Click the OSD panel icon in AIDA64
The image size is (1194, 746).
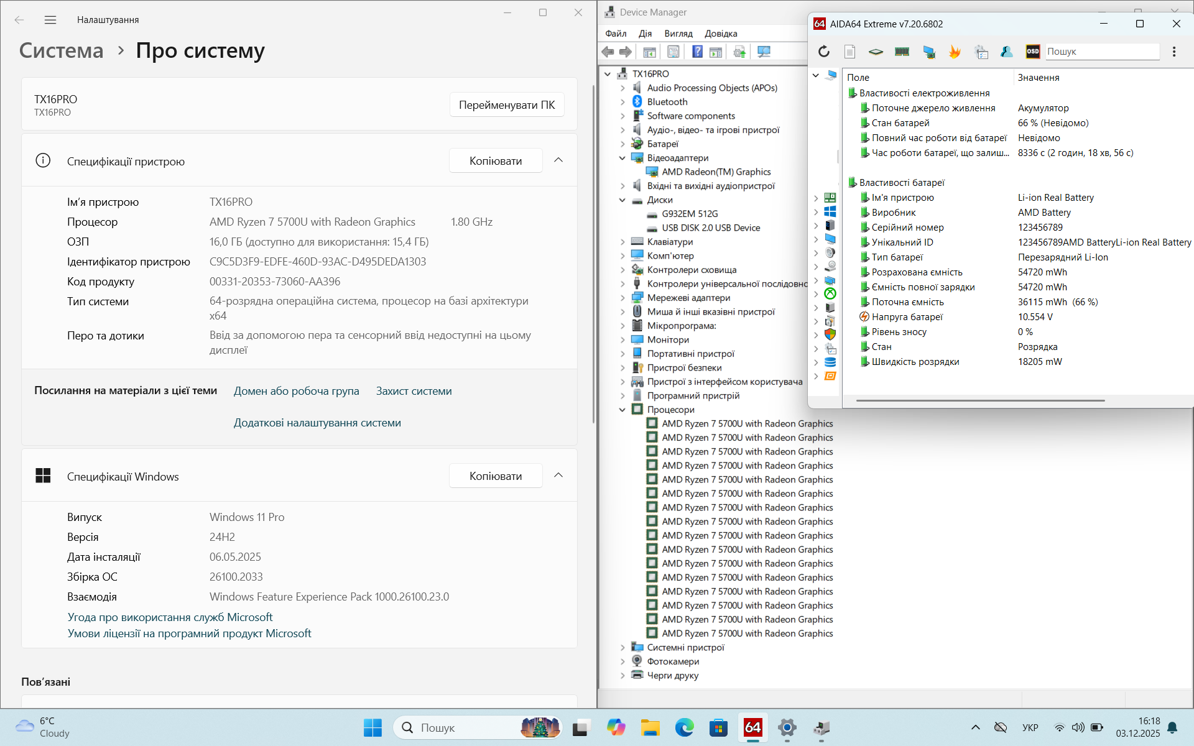pyautogui.click(x=1032, y=52)
